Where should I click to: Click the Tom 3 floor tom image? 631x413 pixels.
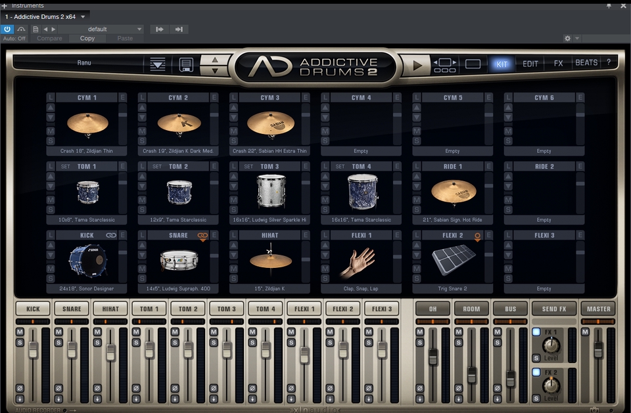click(x=271, y=192)
